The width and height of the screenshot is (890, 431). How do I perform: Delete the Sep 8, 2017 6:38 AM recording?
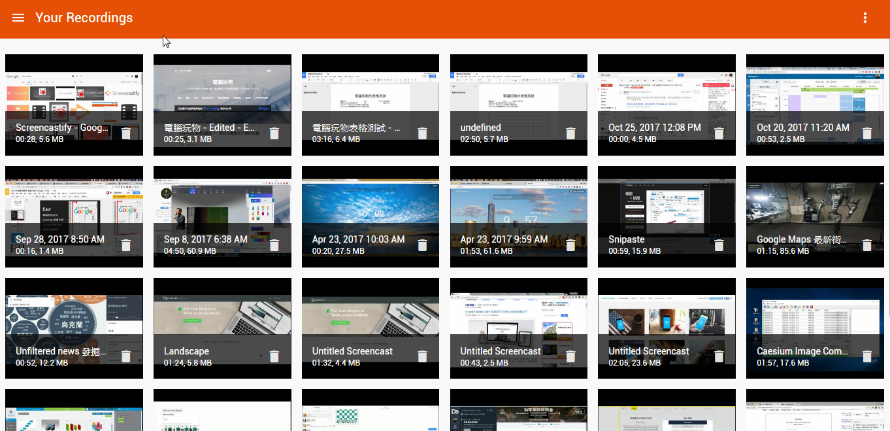274,245
